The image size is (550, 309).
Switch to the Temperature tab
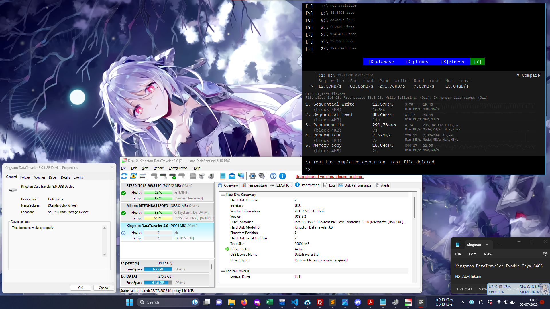tap(254, 185)
